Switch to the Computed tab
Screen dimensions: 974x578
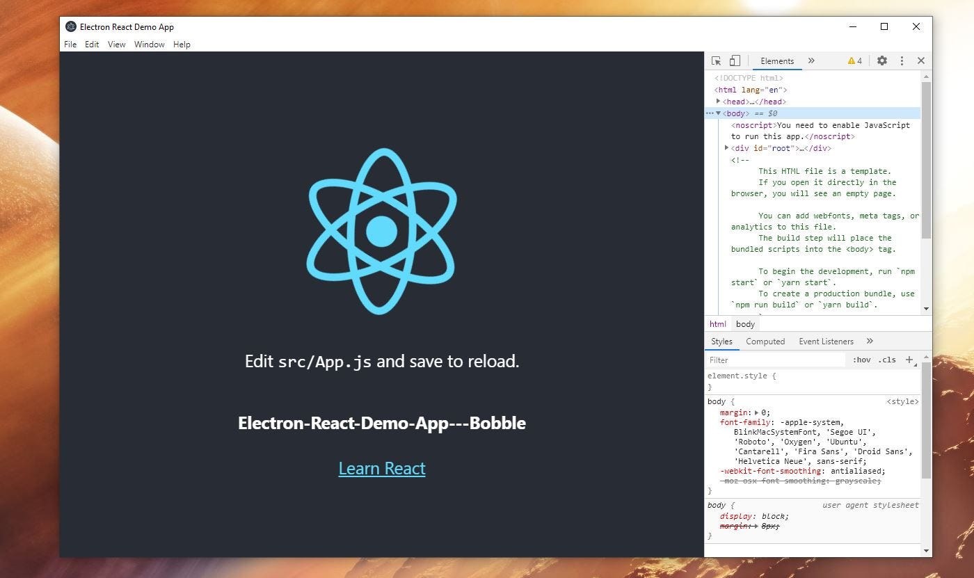tap(765, 341)
